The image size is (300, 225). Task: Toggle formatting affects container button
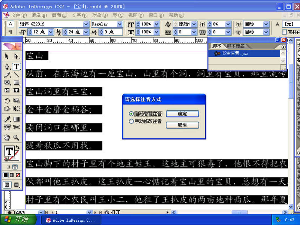click(8, 167)
